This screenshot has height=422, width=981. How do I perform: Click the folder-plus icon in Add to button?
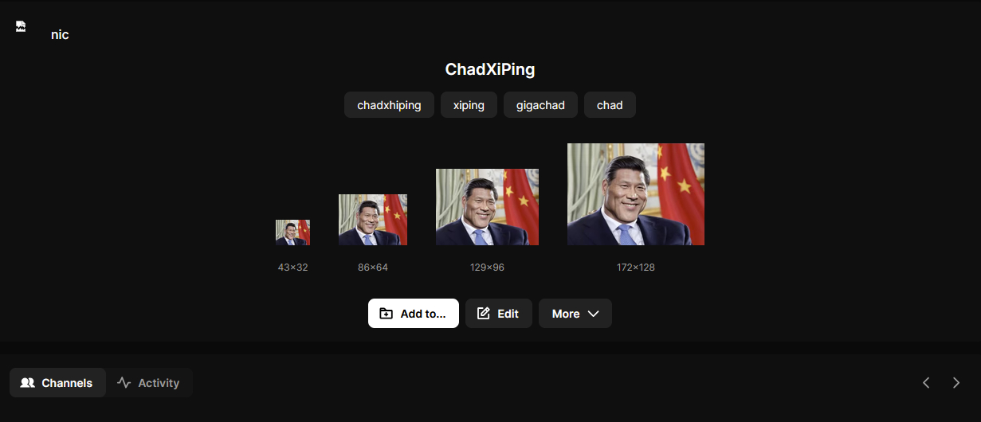(386, 314)
